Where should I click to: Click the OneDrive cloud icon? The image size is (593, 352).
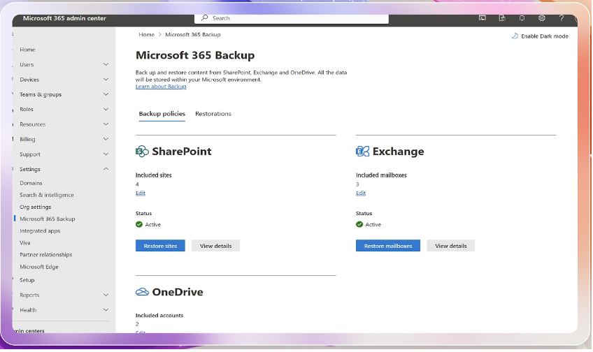142,292
